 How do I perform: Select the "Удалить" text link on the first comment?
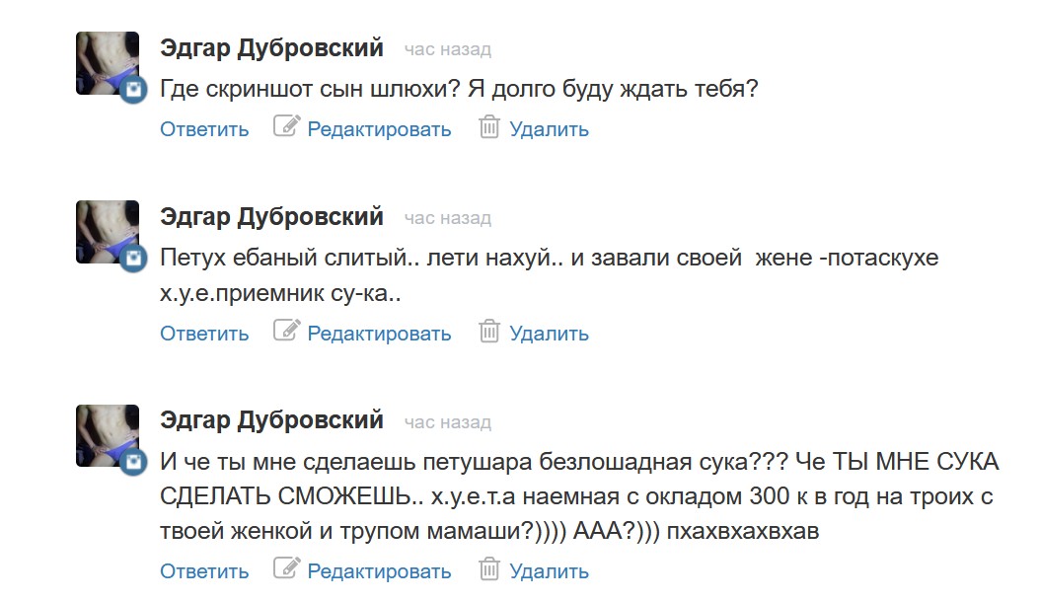coord(549,129)
